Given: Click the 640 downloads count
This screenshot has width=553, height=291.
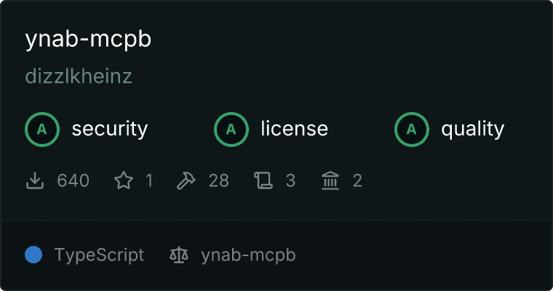Looking at the screenshot, I should coord(73,180).
